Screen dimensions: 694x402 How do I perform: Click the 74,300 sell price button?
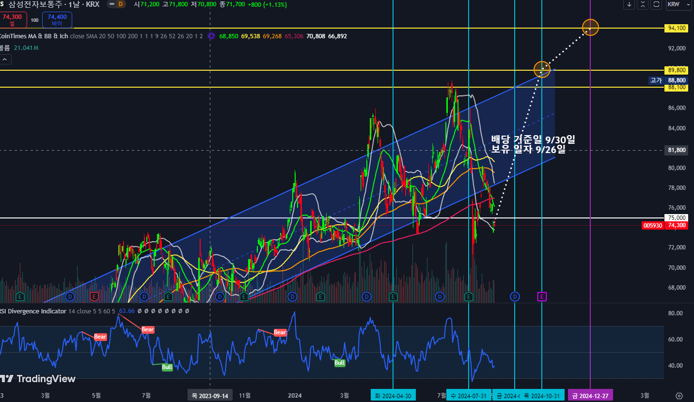click(12, 19)
